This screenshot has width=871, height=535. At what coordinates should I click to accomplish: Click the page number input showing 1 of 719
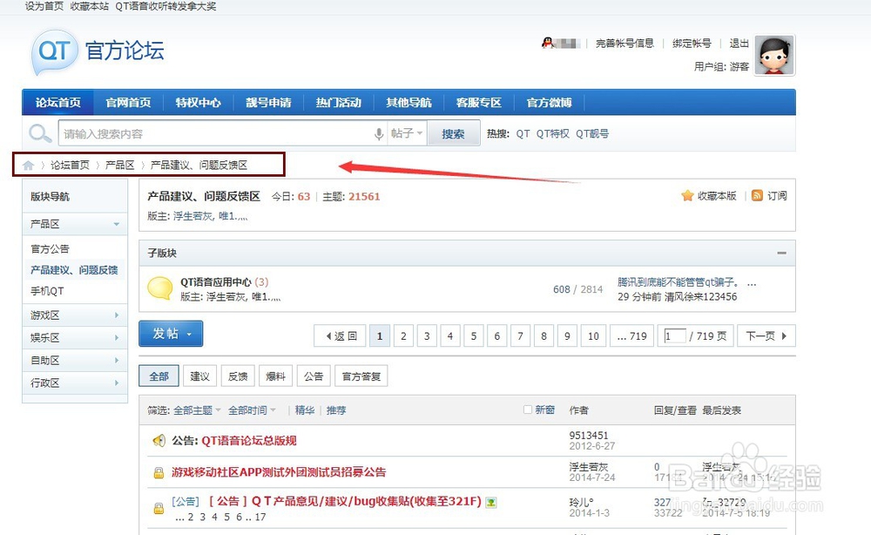(674, 334)
